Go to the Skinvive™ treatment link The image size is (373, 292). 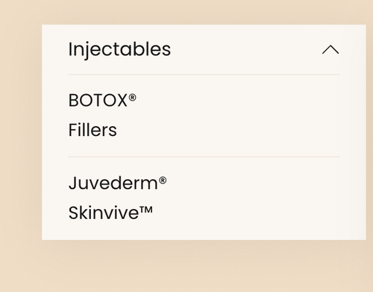pos(110,213)
